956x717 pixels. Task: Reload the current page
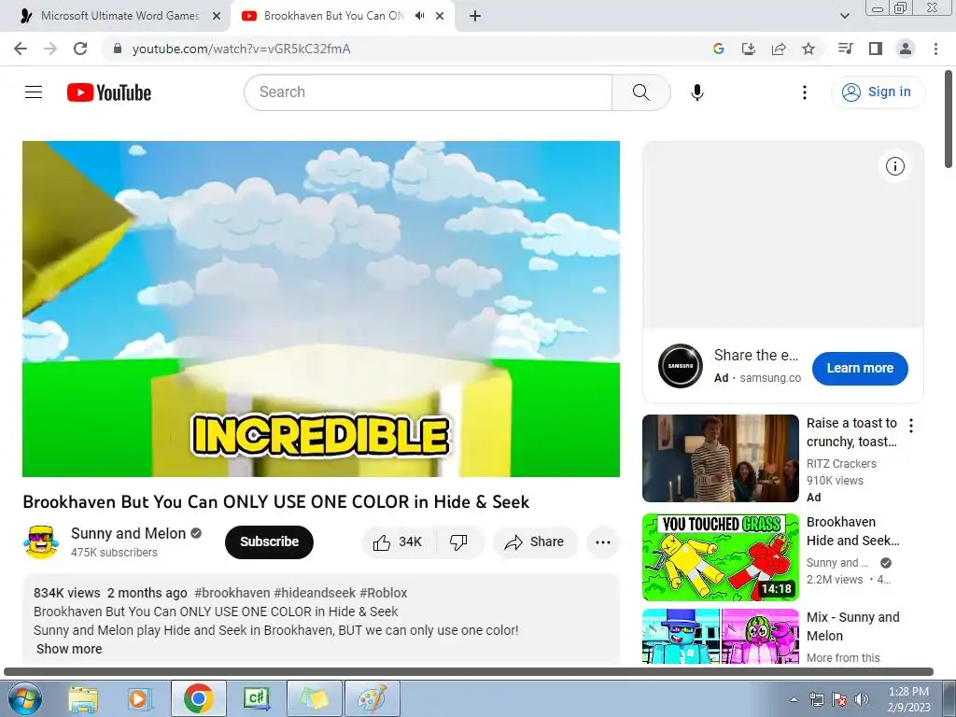[x=80, y=49]
